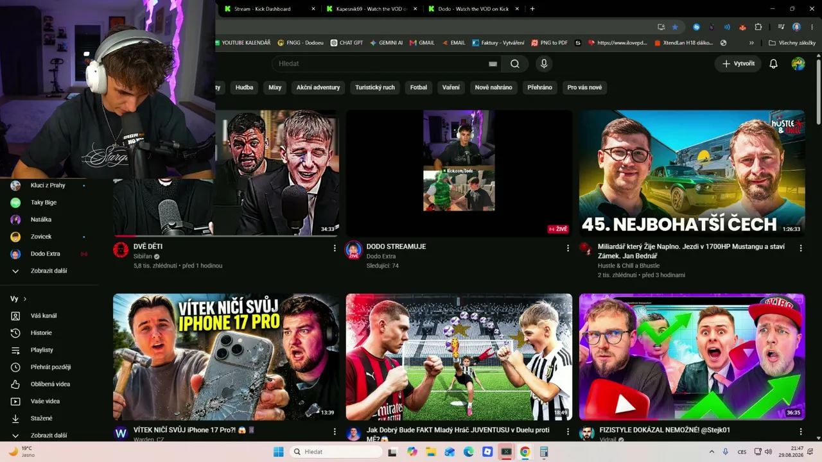
Task: Filter videos by Turistický ruch chip
Action: point(375,87)
